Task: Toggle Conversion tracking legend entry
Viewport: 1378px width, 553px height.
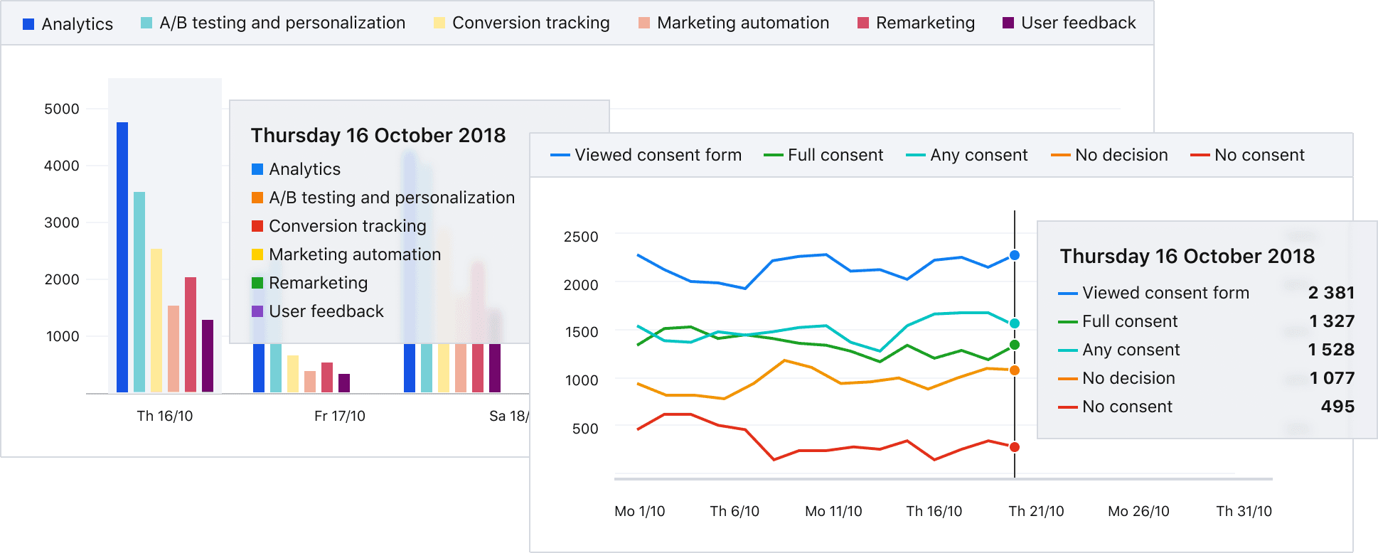Action: [522, 23]
